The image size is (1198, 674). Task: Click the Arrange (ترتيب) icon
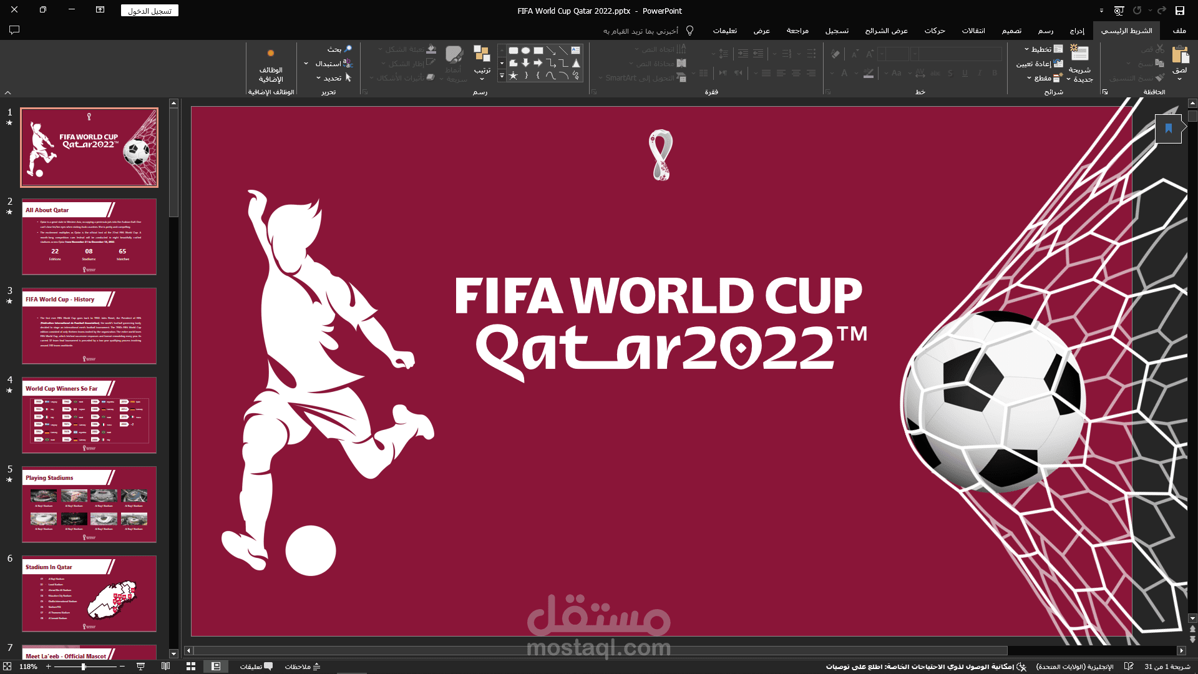click(482, 54)
